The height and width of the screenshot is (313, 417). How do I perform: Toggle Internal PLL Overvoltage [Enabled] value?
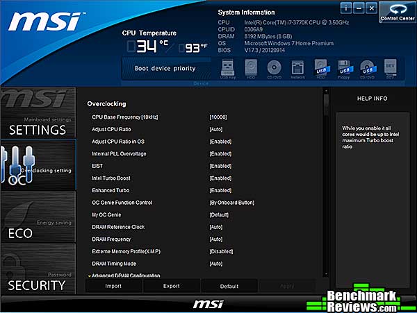click(220, 153)
